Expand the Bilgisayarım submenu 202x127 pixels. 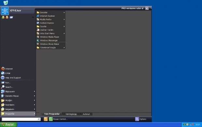pyautogui.click(x=18, y=92)
